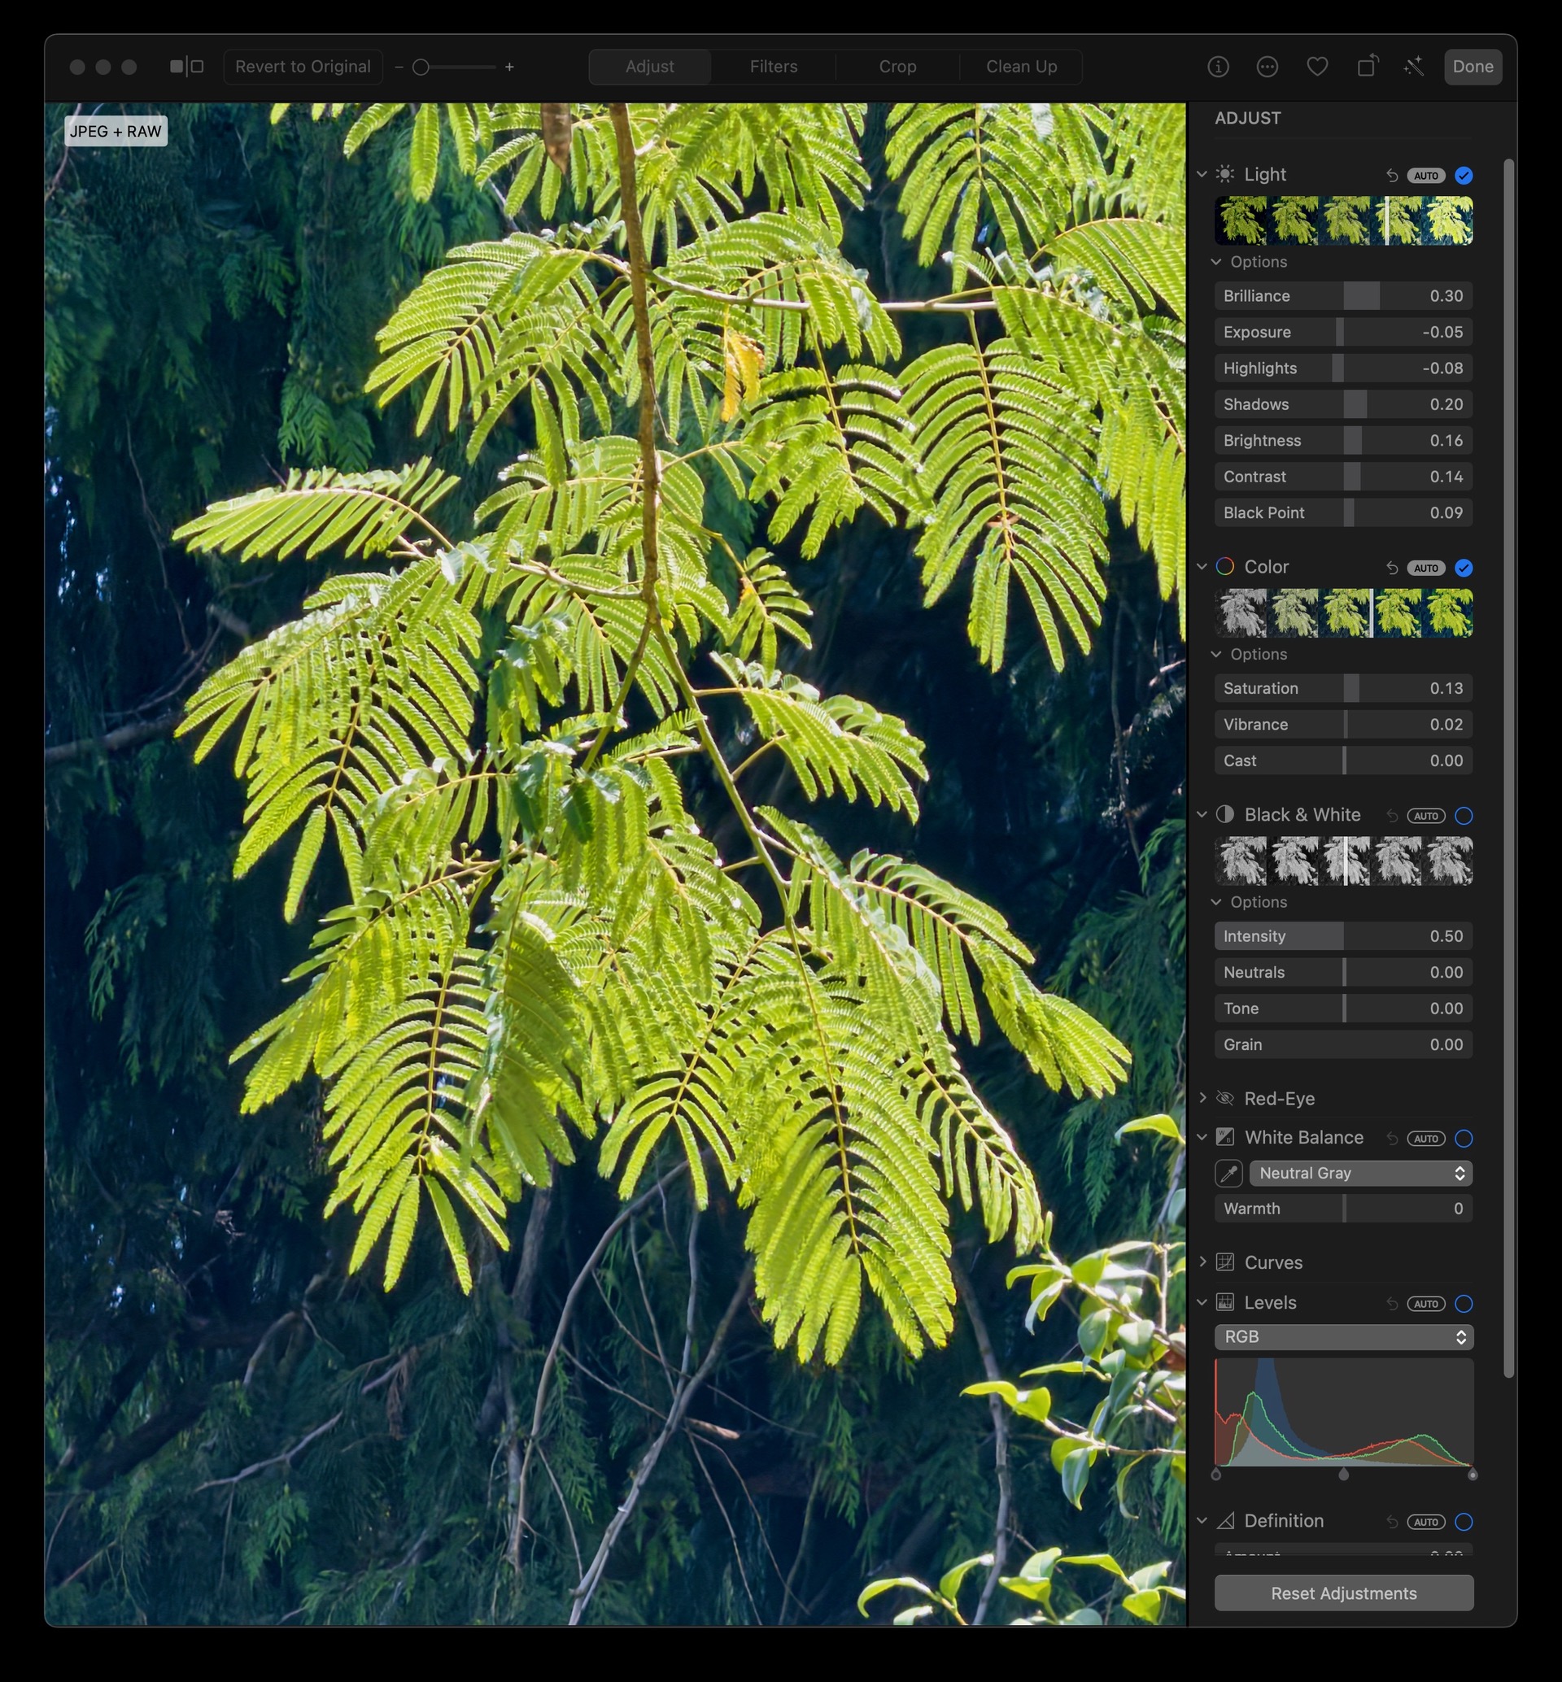This screenshot has width=1562, height=1682.
Task: Click the zoom in plus icon
Action: point(509,67)
